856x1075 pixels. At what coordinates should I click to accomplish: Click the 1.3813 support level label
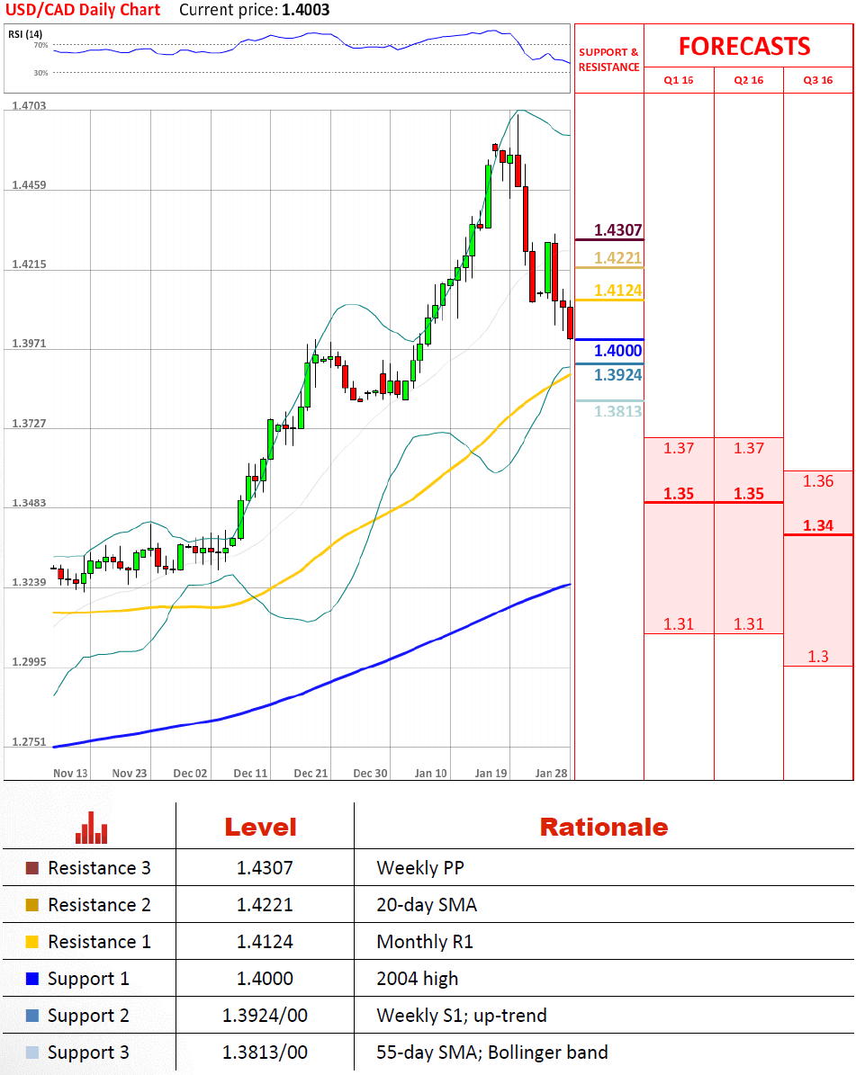click(x=617, y=411)
